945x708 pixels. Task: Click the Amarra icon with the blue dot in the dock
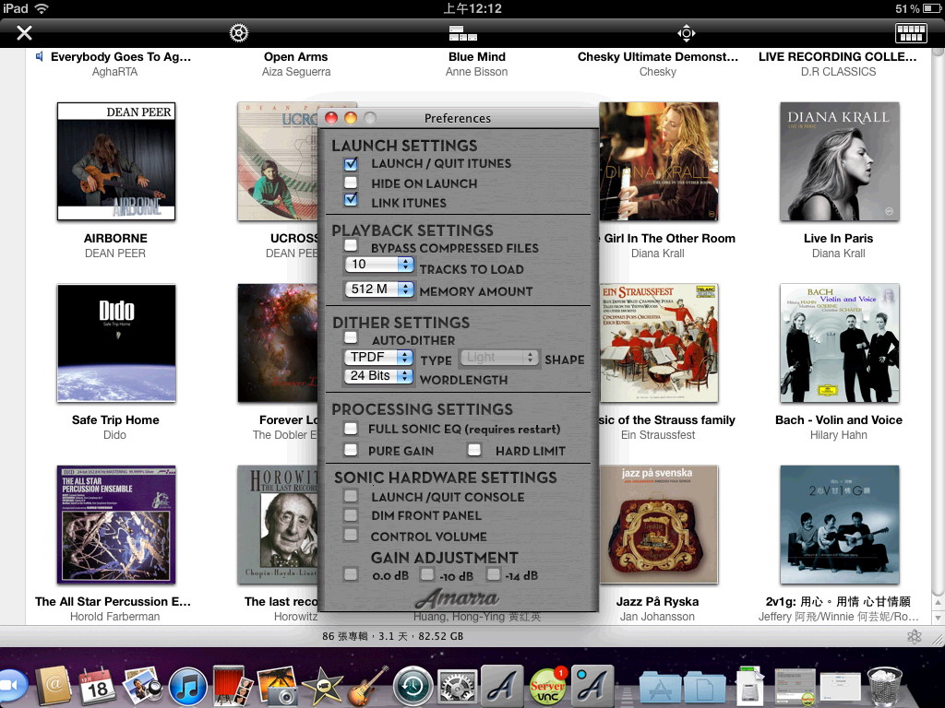(592, 686)
